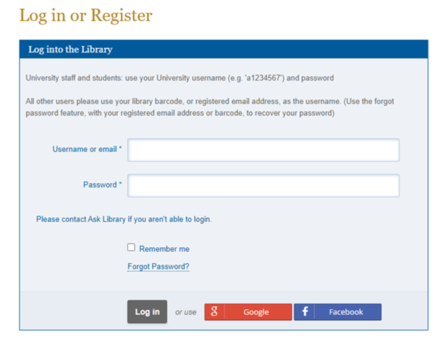This screenshot has width=447, height=338.
Task: Click the asterisk beside Username or email
Action: click(120, 149)
